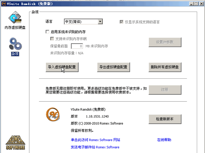
Task: Open the 在线帮助 link
Action: [x=164, y=140]
